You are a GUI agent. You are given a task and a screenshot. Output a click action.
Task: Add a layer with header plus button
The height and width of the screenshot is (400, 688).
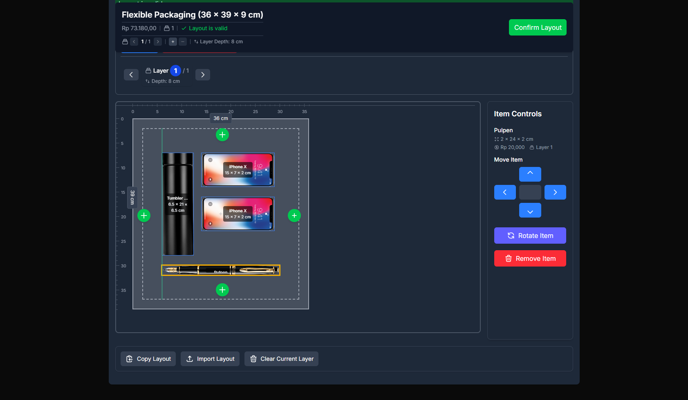pos(173,42)
